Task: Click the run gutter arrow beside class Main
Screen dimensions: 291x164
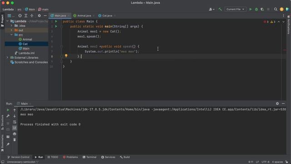Action: tap(56, 21)
